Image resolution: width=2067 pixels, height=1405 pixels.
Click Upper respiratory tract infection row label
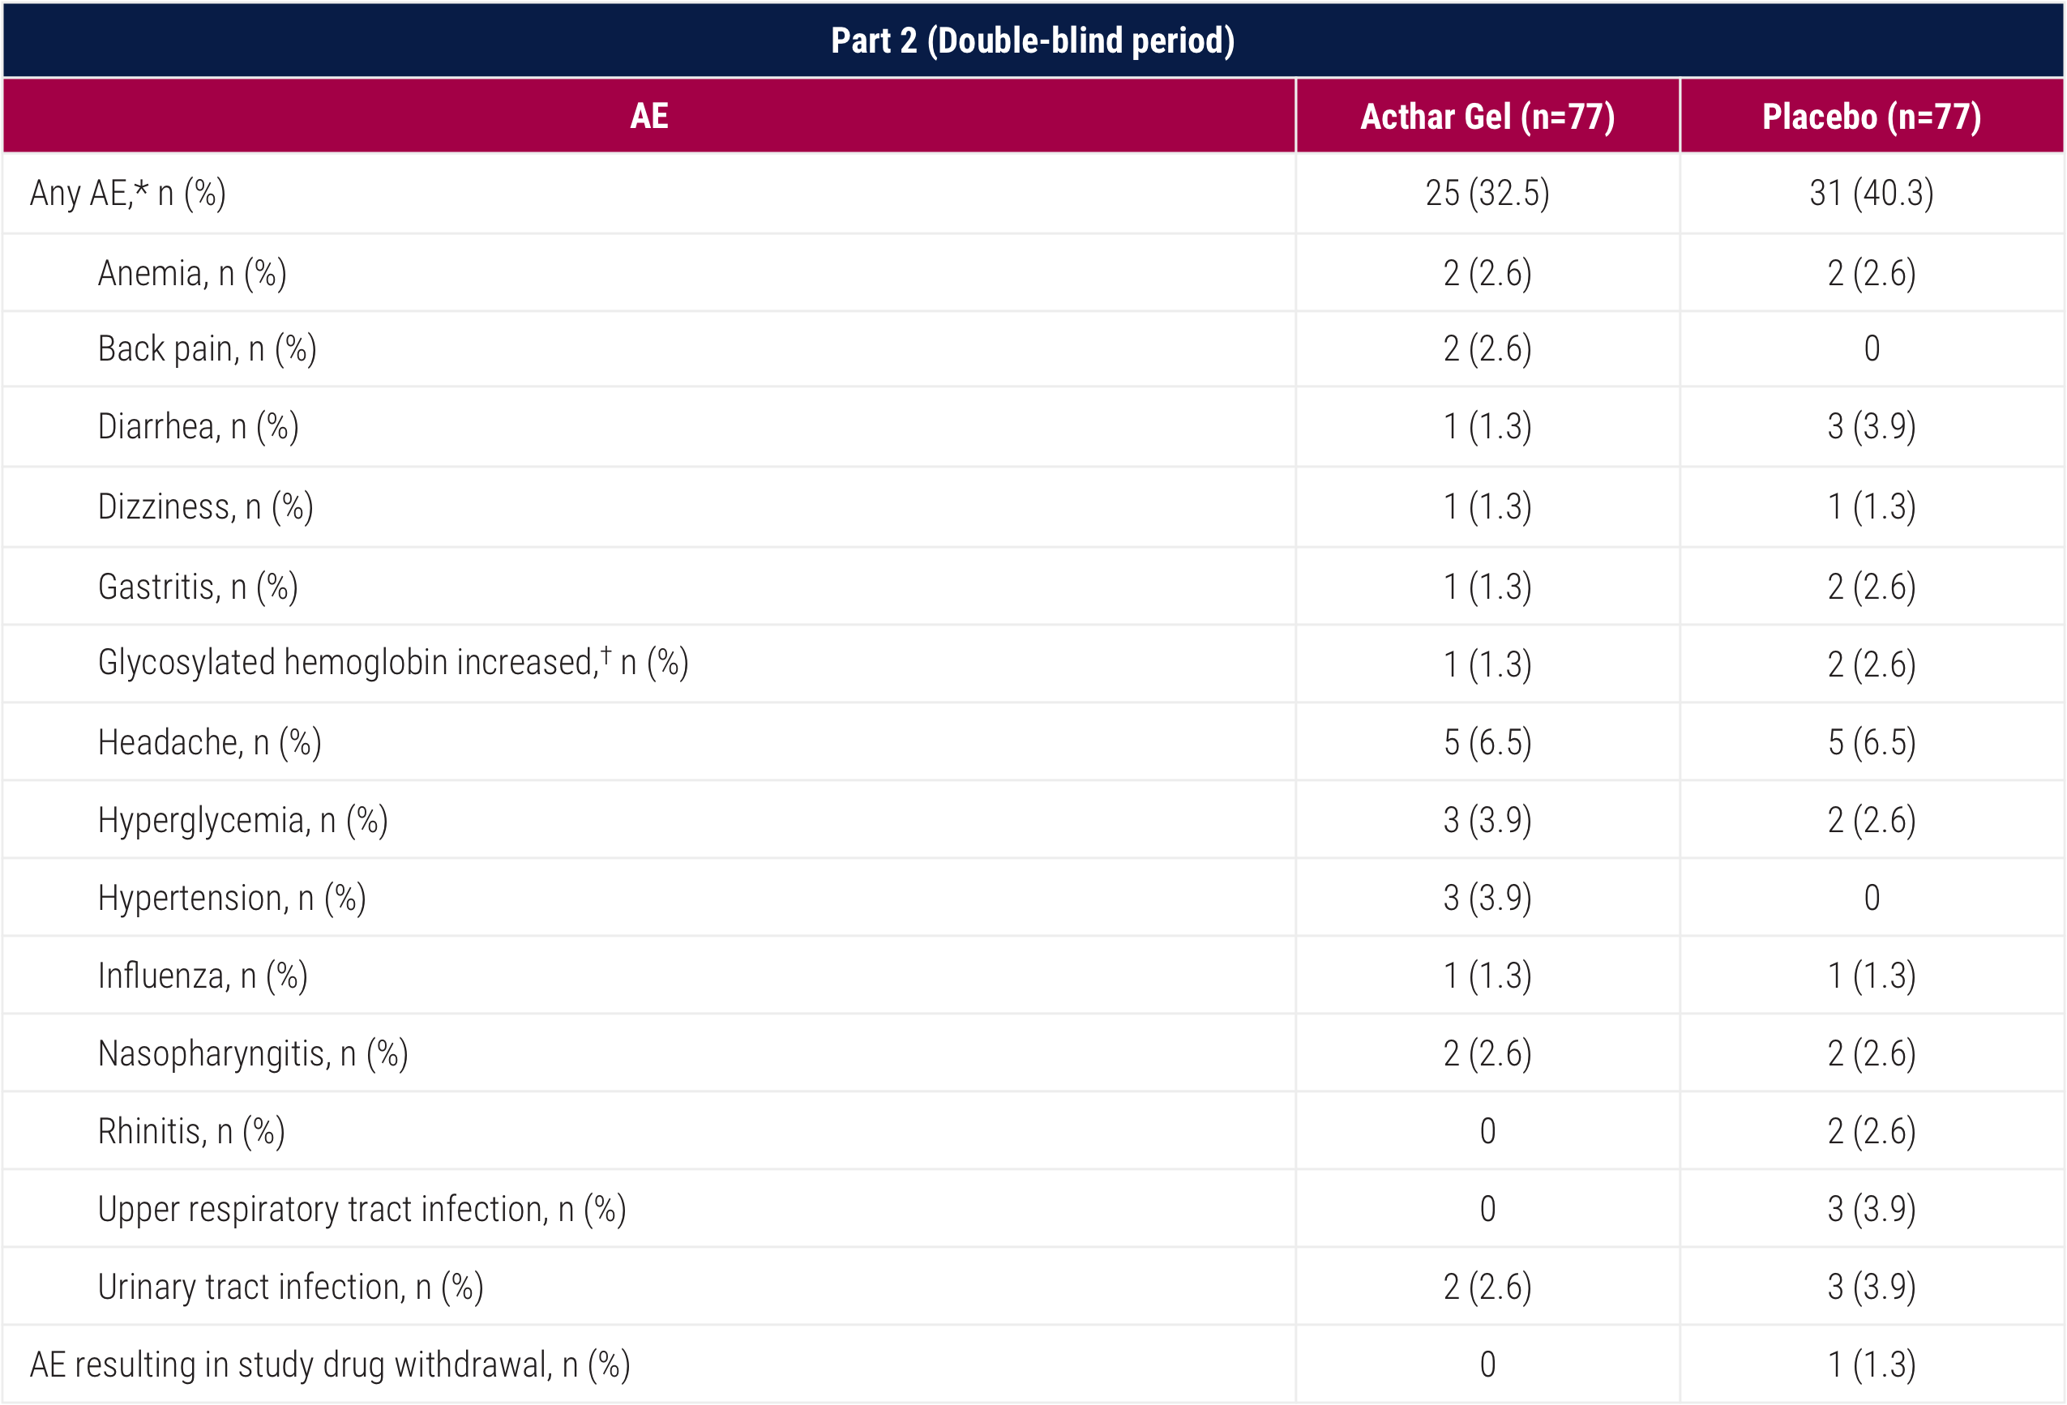(362, 1210)
